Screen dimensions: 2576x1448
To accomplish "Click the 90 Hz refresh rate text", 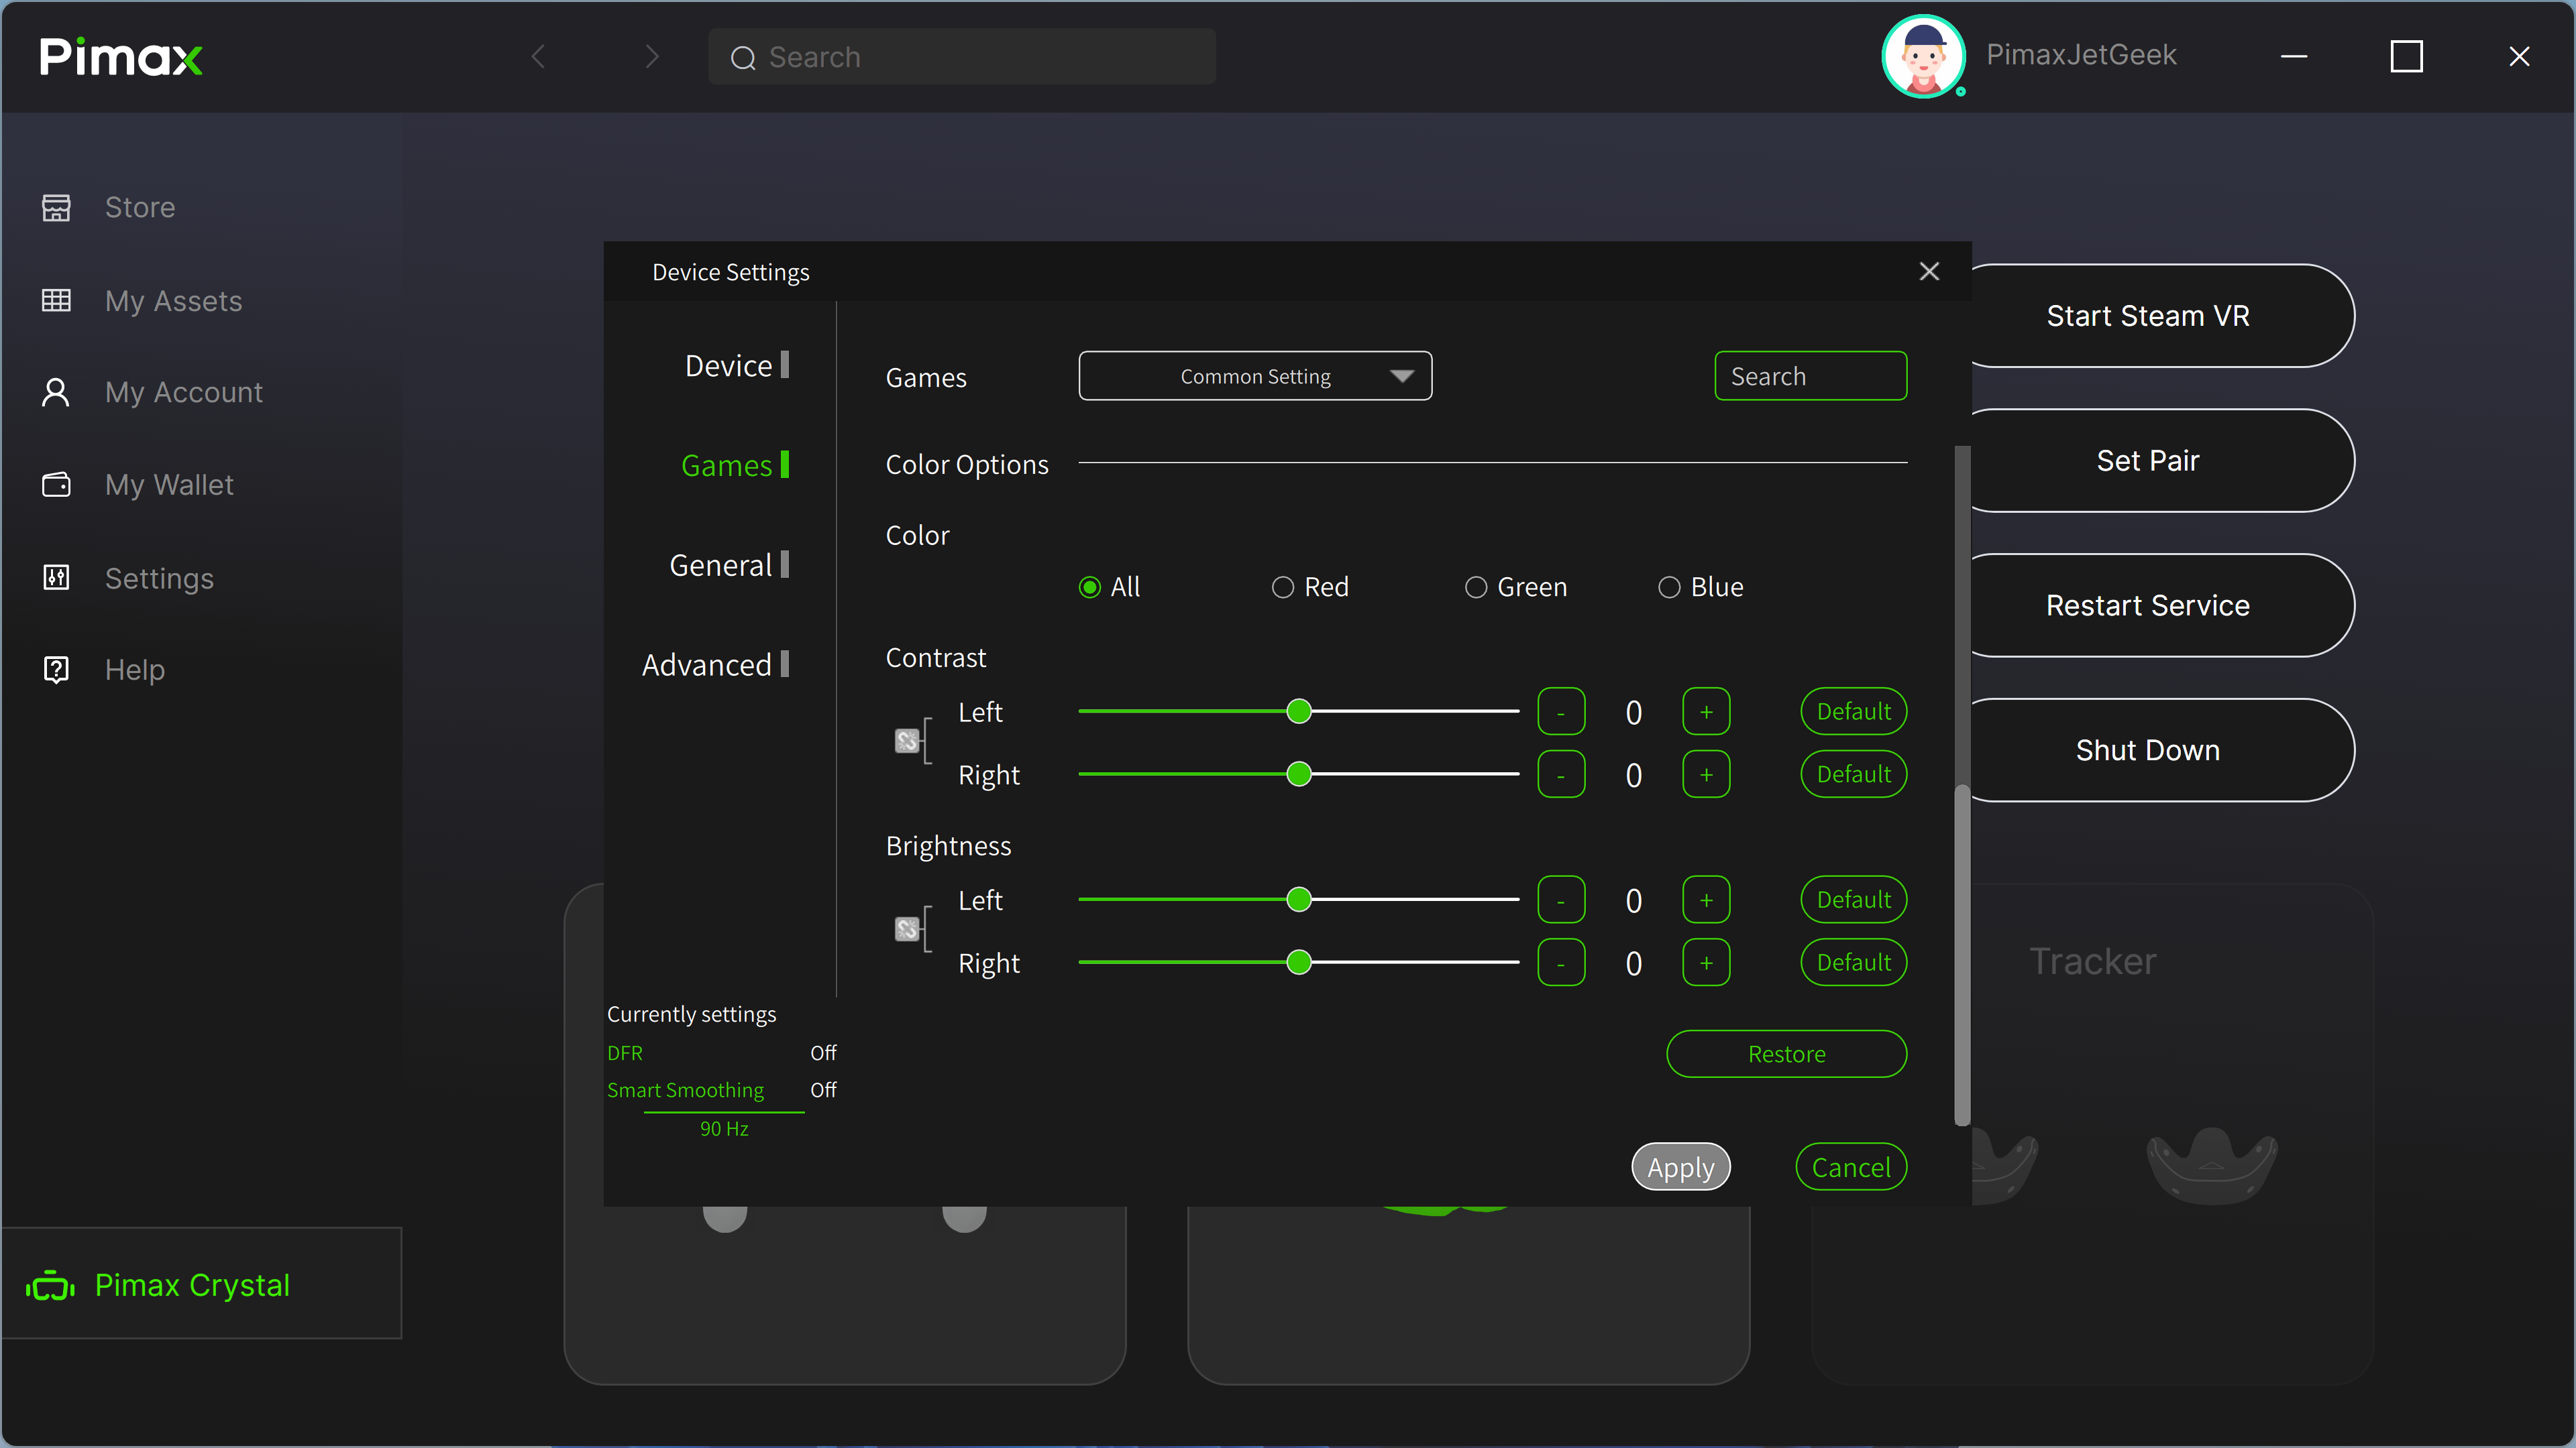I will 724,1128.
